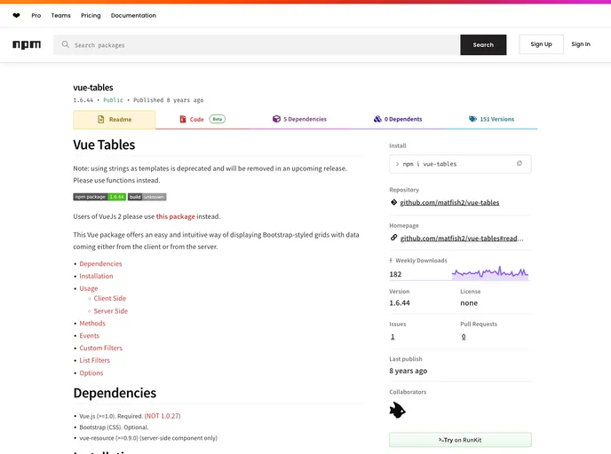Open the 5 Dependencies tab
Viewport: 611px width, 454px height.
coord(299,119)
